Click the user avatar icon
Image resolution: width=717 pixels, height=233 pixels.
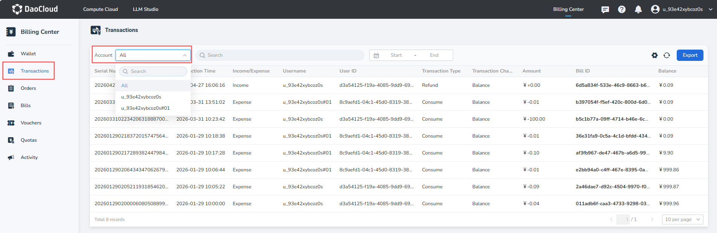(655, 9)
